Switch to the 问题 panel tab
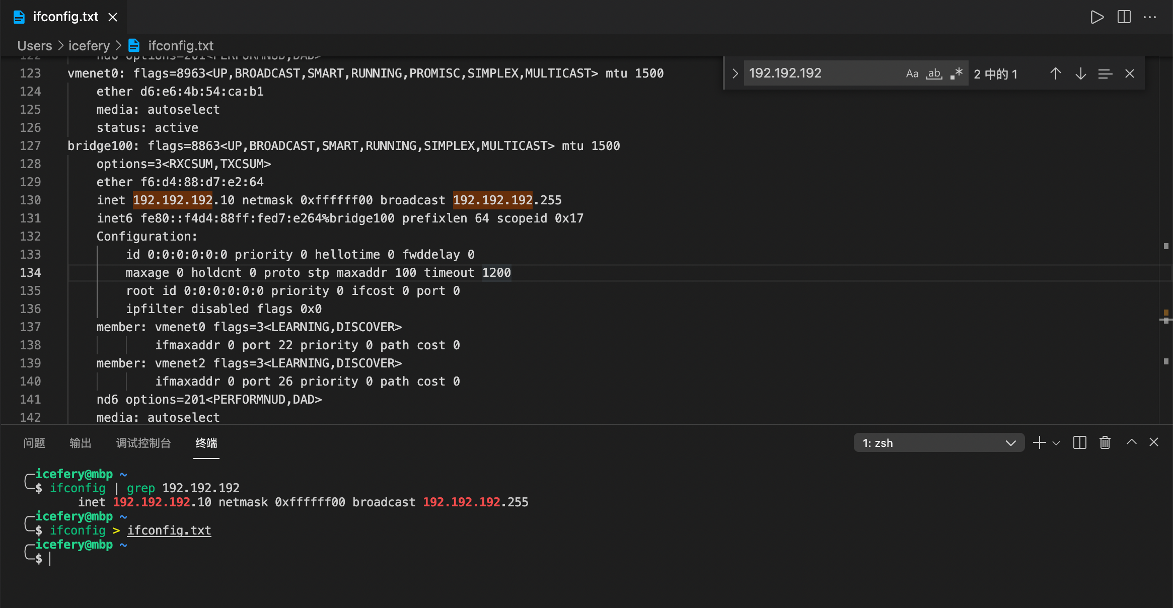Viewport: 1173px width, 608px height. click(34, 443)
